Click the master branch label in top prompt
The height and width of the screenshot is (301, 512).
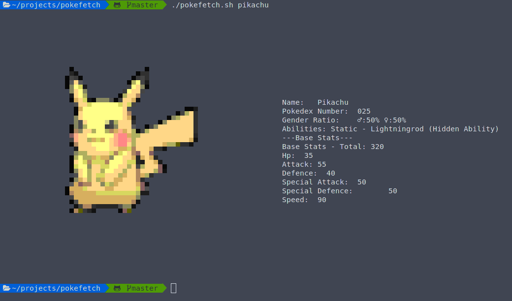(x=145, y=5)
